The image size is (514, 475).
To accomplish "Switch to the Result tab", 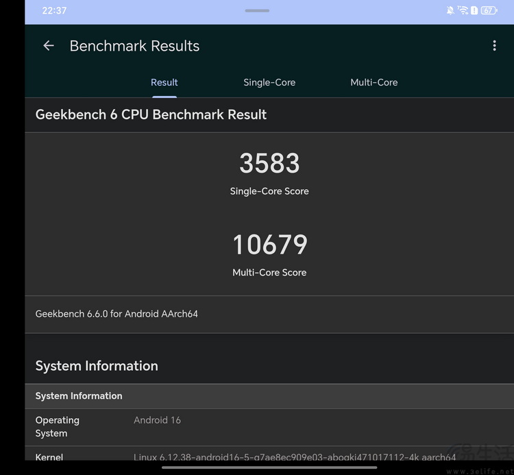I will tap(164, 82).
